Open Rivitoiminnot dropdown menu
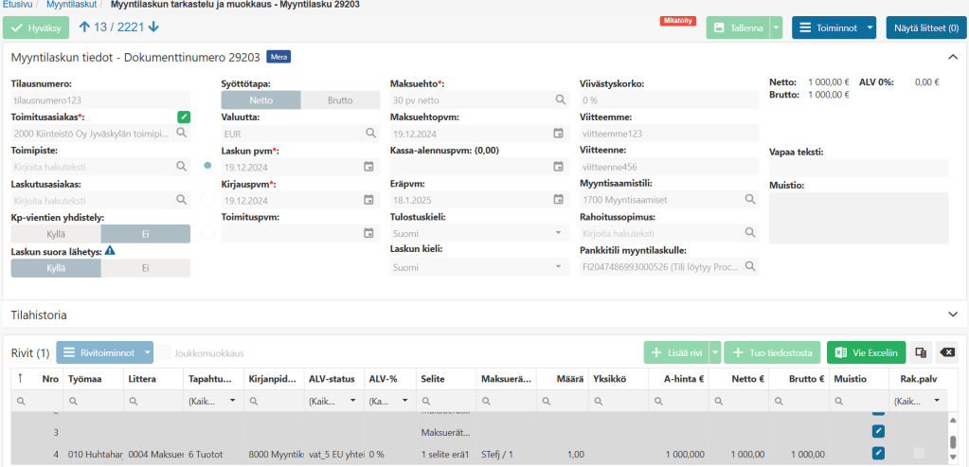Image resolution: width=969 pixels, height=467 pixels. (x=104, y=352)
